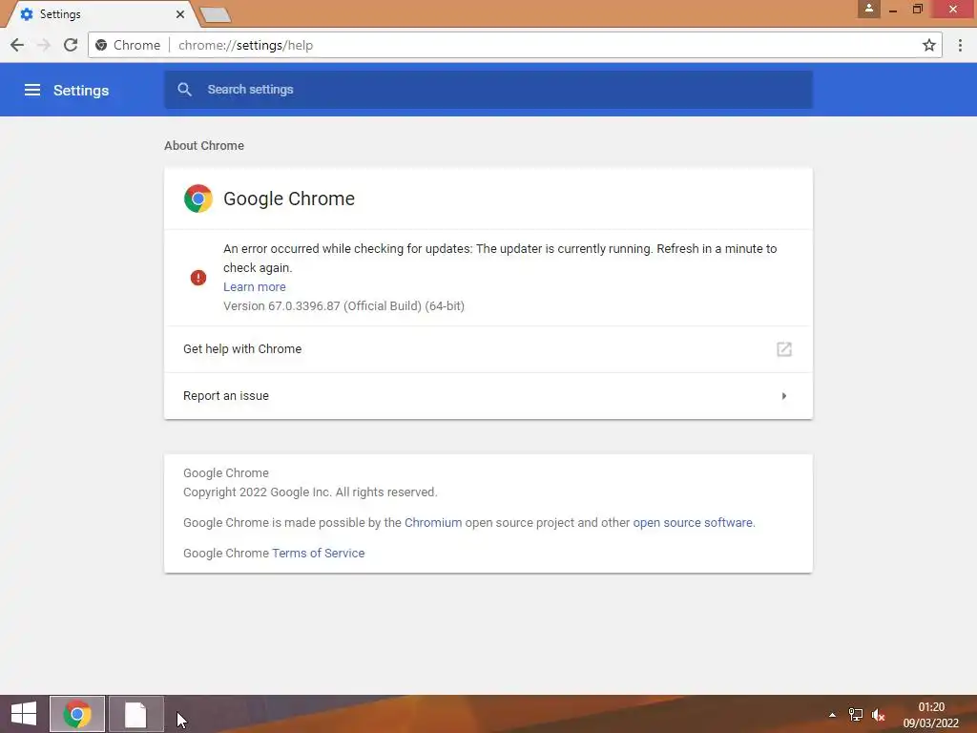Click the Learn more link

(254, 286)
